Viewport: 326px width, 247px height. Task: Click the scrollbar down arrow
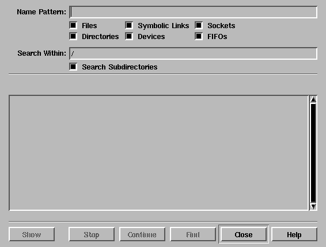tap(313, 207)
